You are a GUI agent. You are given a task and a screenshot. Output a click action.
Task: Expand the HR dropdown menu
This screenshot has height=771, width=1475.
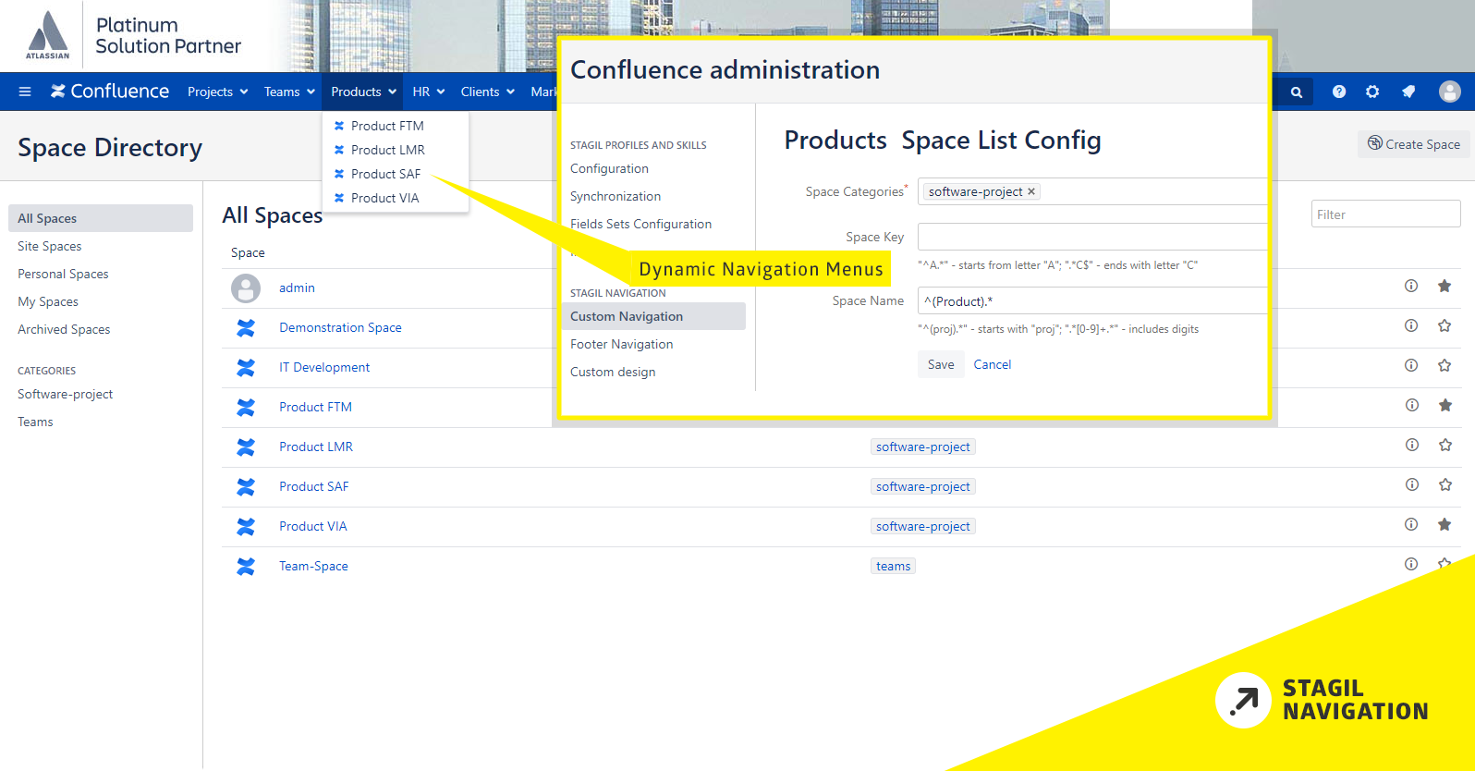click(x=429, y=92)
